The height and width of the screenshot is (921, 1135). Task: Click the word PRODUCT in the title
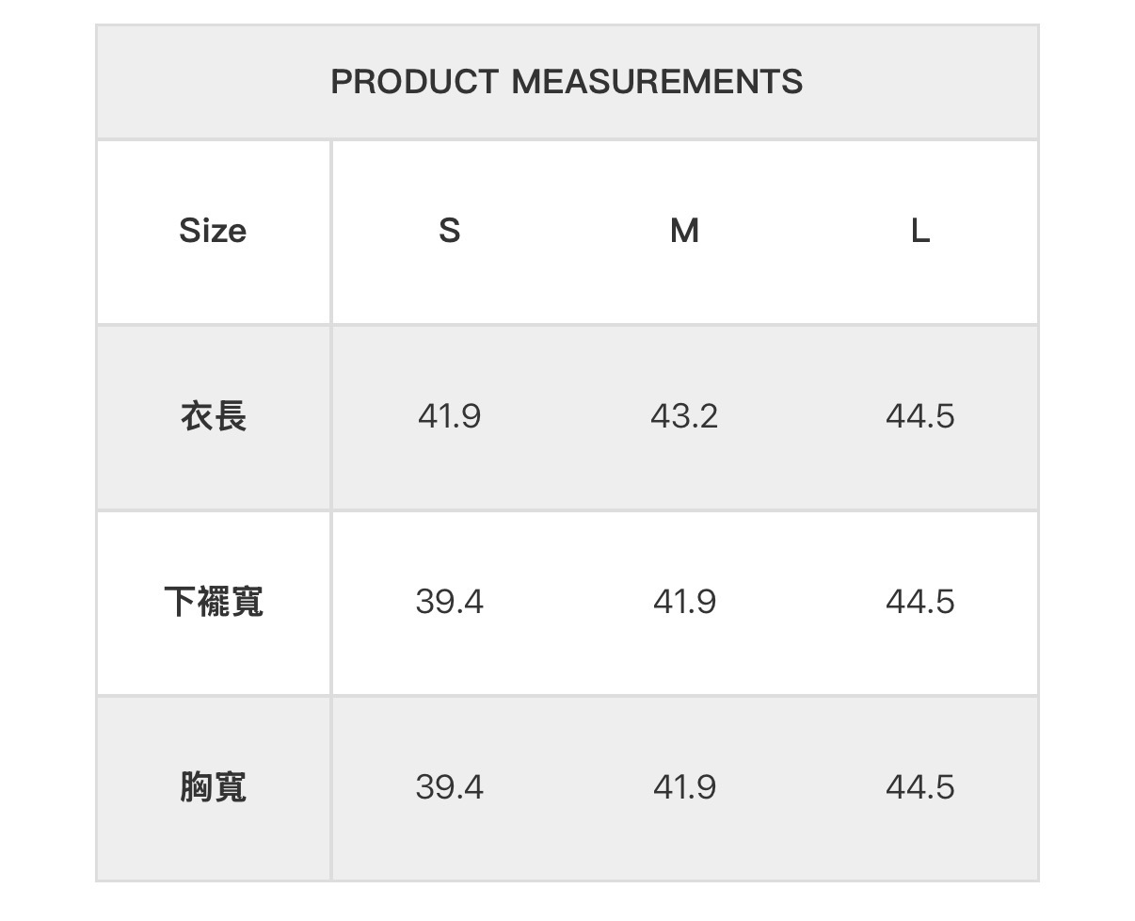pyautogui.click(x=414, y=82)
